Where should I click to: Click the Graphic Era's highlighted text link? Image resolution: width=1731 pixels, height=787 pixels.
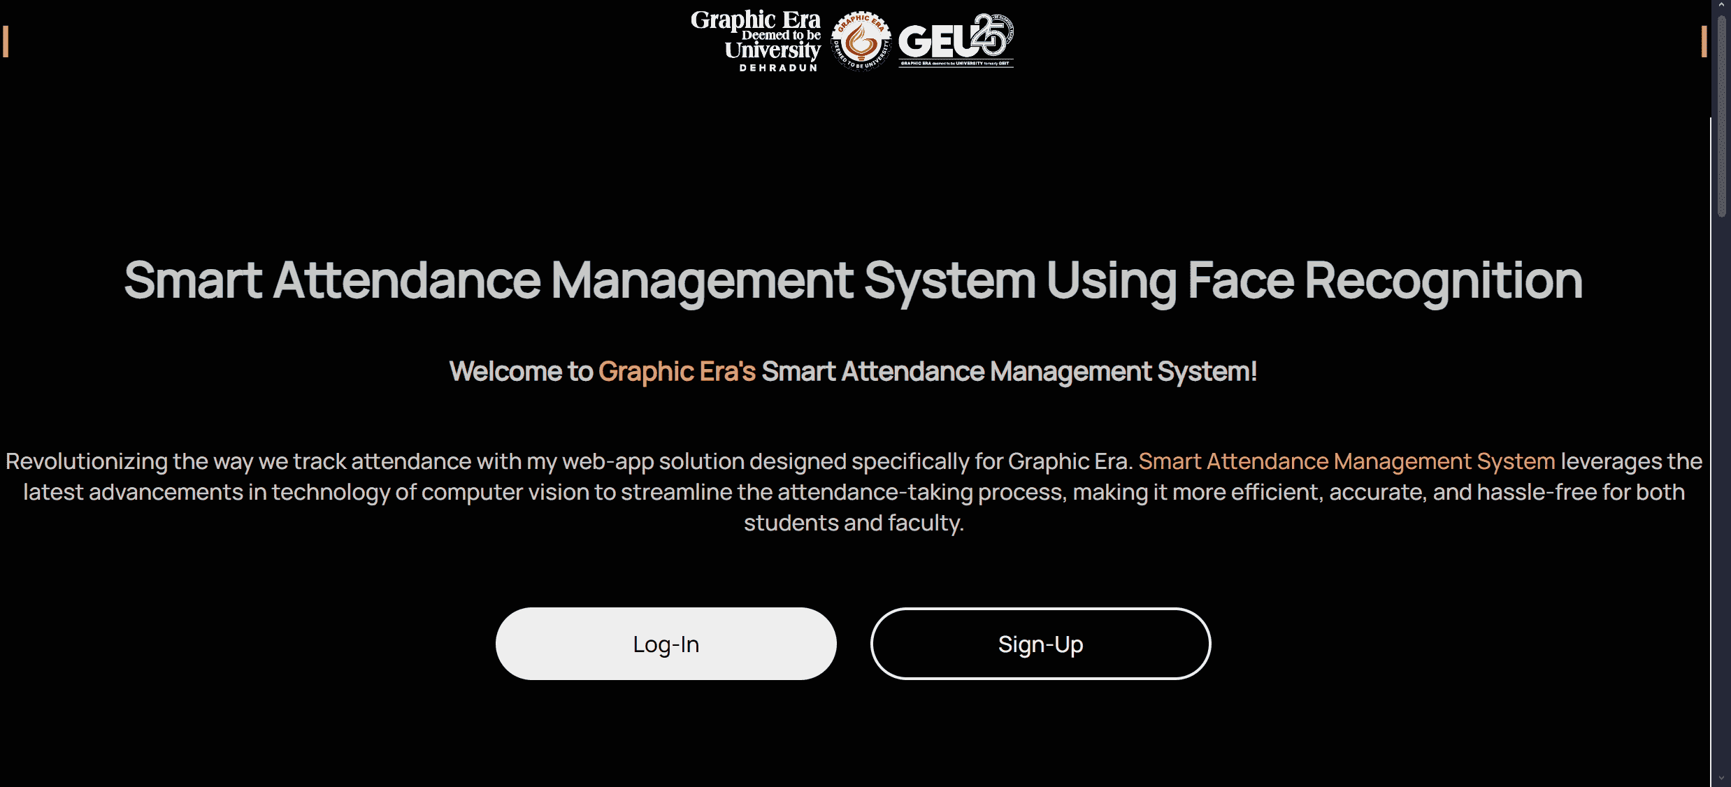pyautogui.click(x=677, y=371)
